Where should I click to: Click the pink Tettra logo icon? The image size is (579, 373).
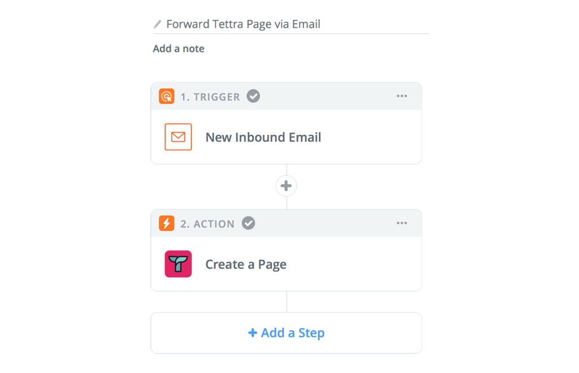tap(178, 264)
